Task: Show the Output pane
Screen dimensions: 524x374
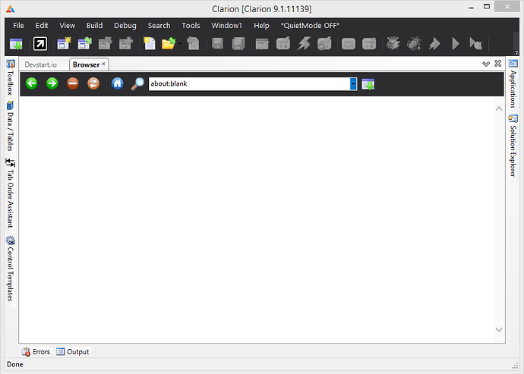Action: click(x=73, y=352)
